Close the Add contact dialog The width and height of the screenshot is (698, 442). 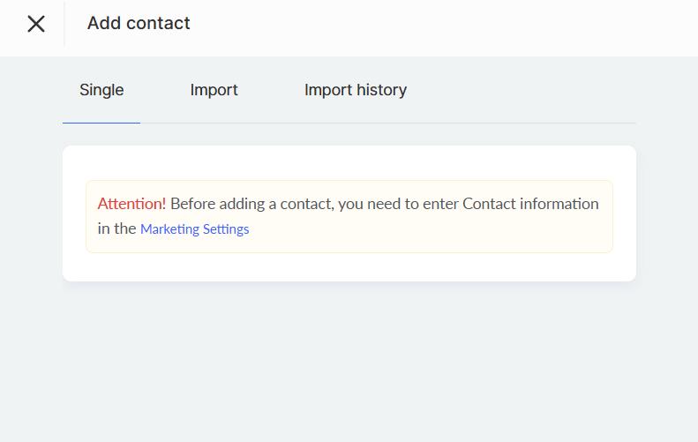pyautogui.click(x=36, y=24)
